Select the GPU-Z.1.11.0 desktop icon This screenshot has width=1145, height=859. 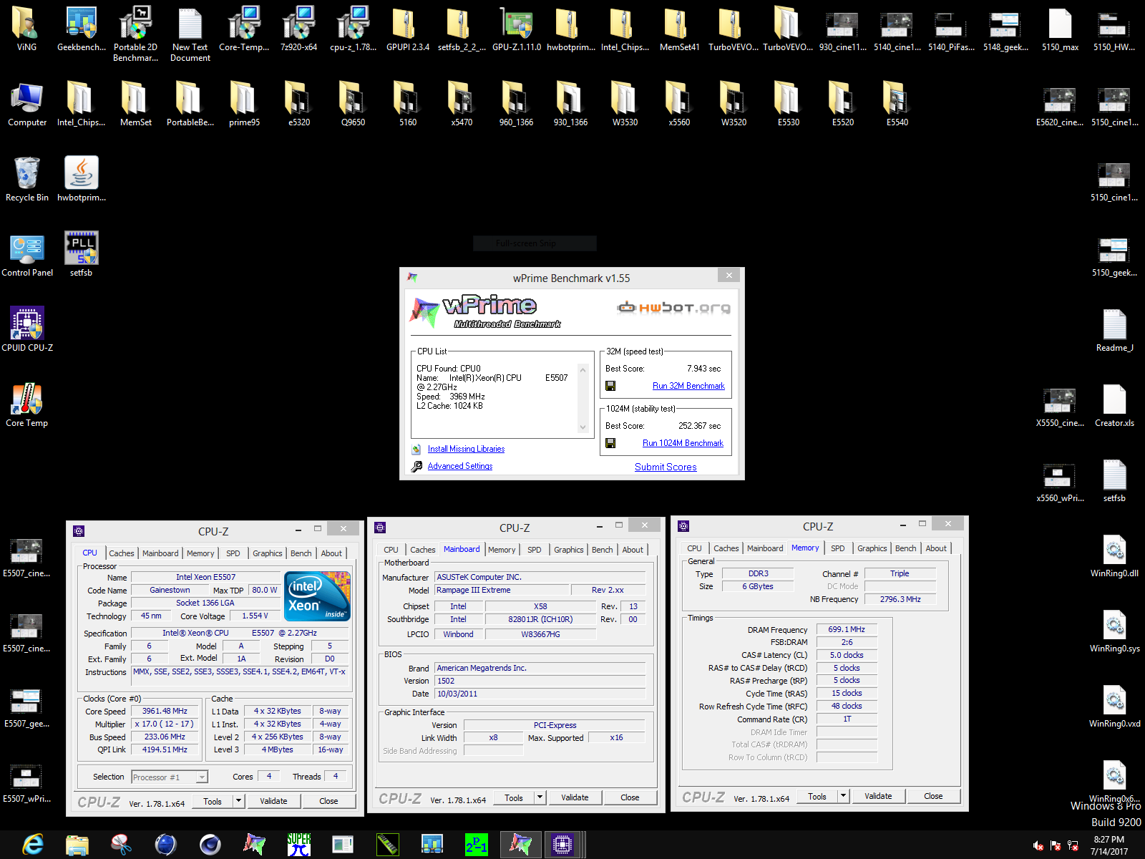click(516, 29)
